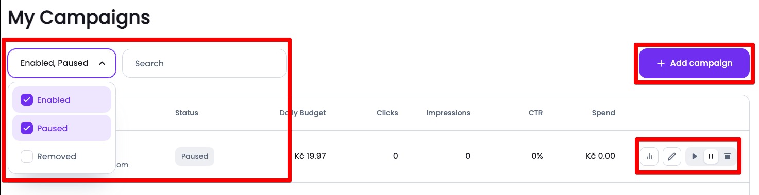Click the Add campaign button
Image resolution: width=759 pixels, height=195 pixels.
coord(694,63)
